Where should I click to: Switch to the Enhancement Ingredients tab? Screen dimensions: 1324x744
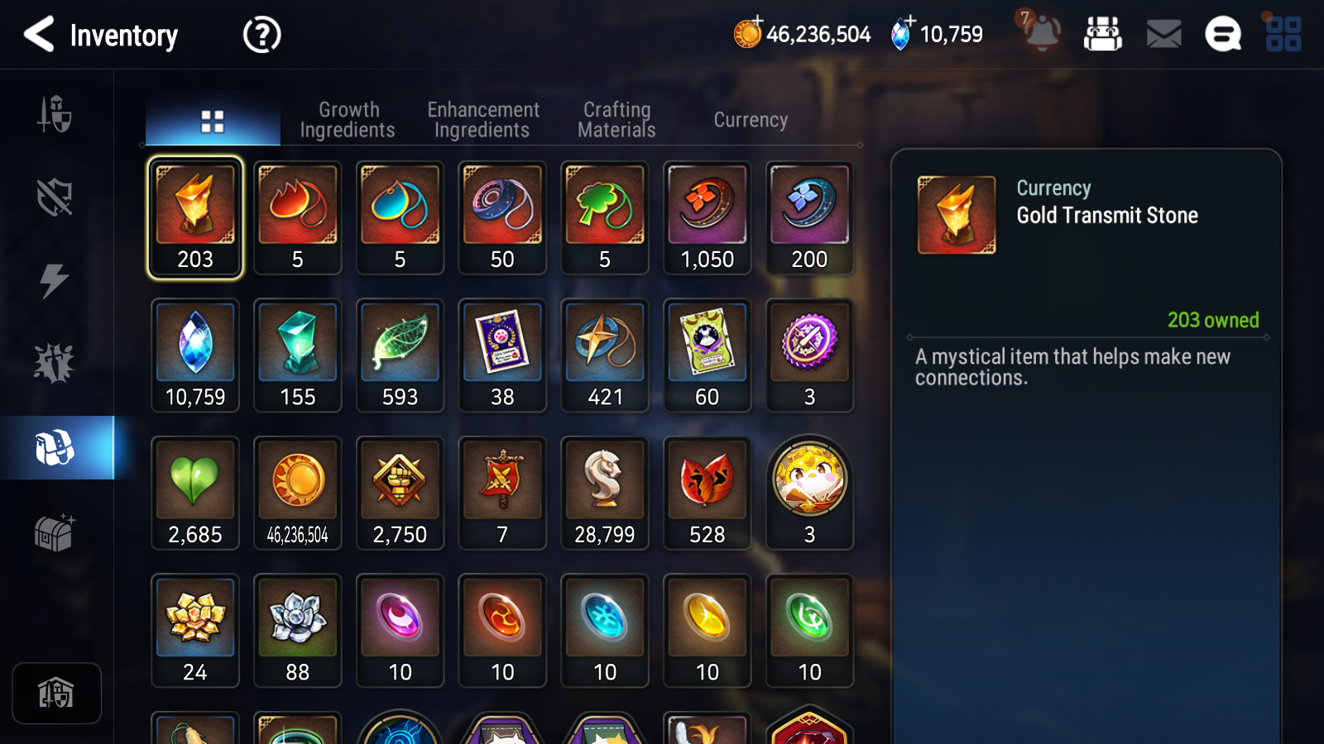click(x=482, y=120)
